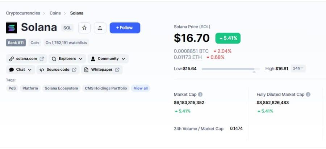Open the 24h time range selector
Viewport: 326px width, 149px height.
[298, 68]
